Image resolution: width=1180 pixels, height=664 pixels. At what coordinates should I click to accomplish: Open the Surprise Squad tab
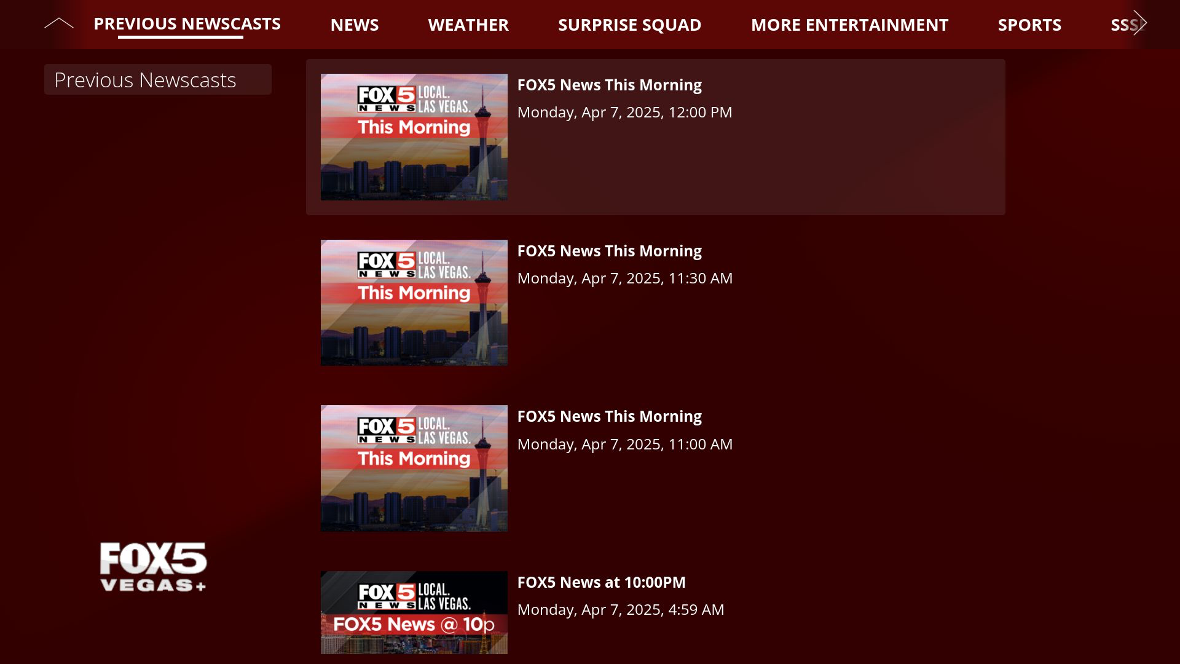click(x=629, y=25)
